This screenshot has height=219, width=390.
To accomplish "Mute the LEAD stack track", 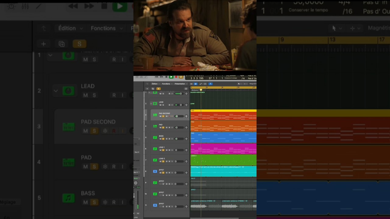I will click(x=160, y=105).
